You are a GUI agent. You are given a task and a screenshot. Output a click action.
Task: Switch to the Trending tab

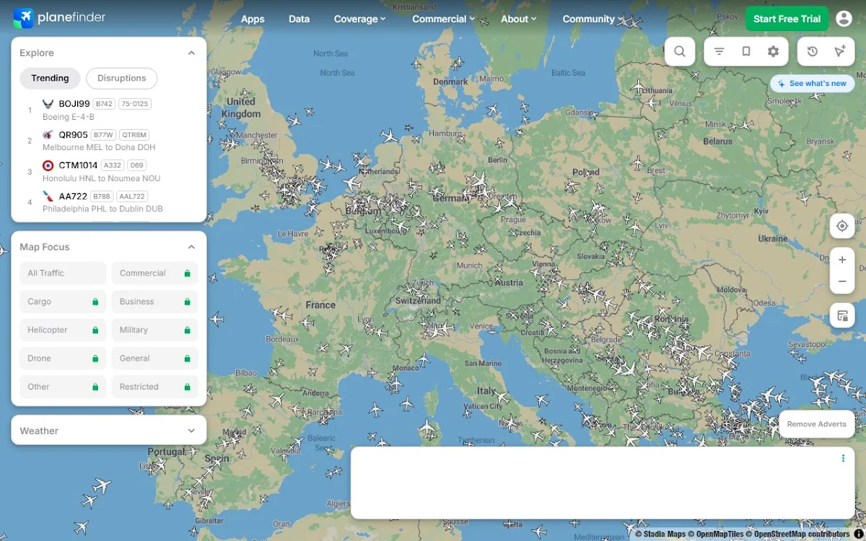(x=50, y=78)
